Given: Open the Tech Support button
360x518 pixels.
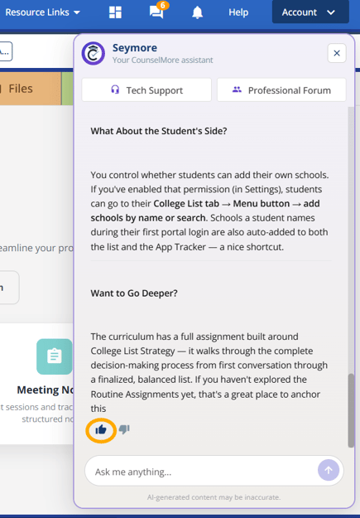Looking at the screenshot, I should pyautogui.click(x=146, y=90).
